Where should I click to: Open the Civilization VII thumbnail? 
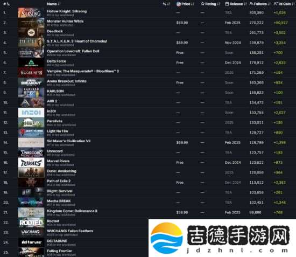(31, 142)
